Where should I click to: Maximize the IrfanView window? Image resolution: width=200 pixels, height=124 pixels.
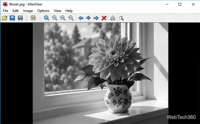pyautogui.click(x=180, y=4)
